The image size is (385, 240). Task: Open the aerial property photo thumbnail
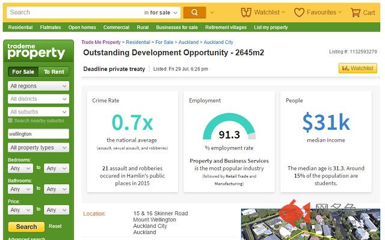click(x=310, y=224)
